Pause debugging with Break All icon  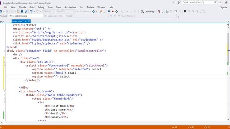click(x=109, y=11)
